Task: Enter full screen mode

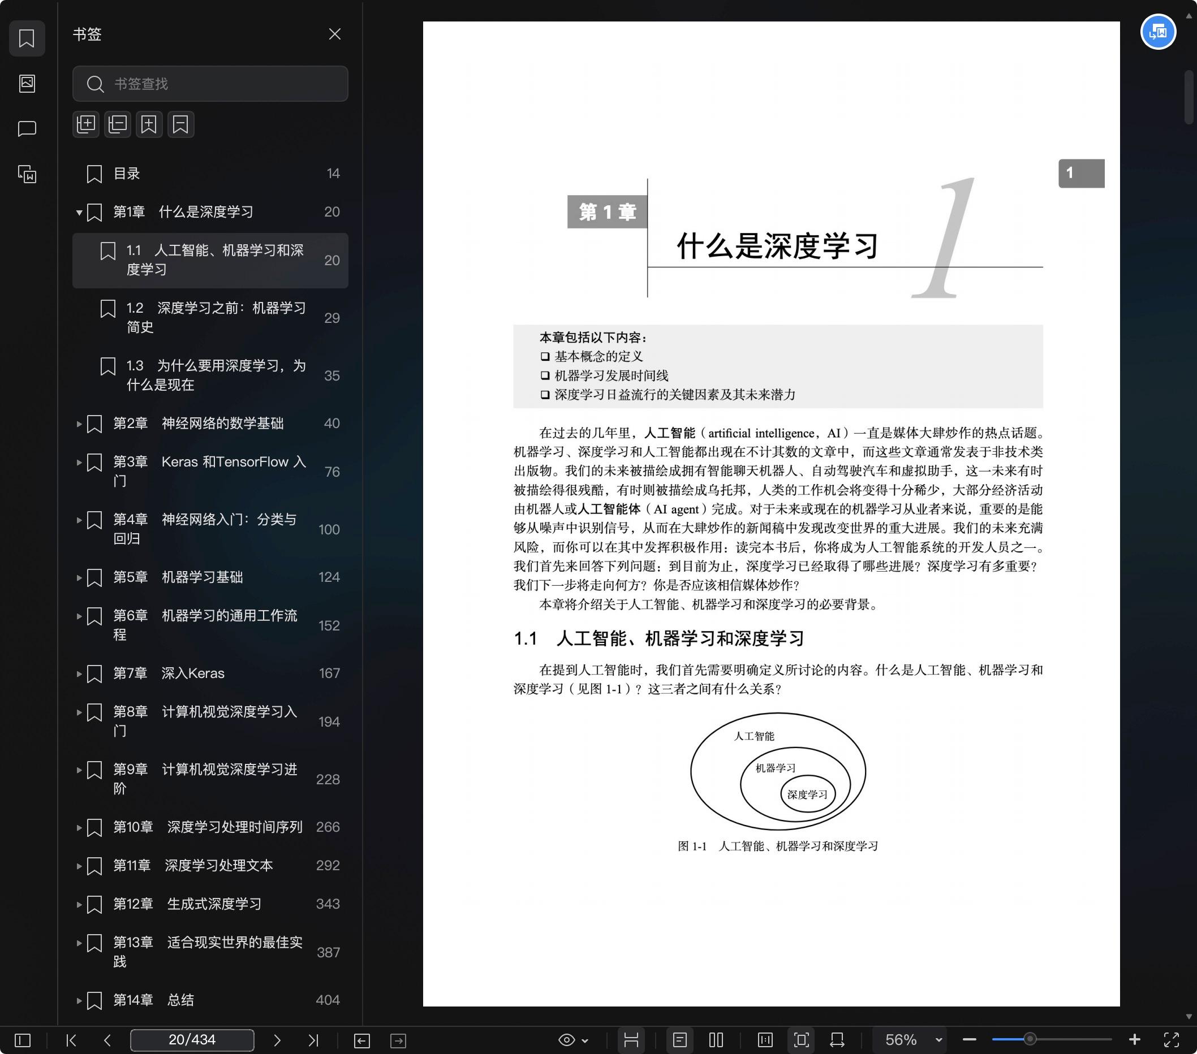Action: click(1171, 1040)
